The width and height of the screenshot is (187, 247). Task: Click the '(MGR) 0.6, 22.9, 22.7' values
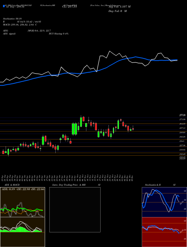[x=39, y=31]
